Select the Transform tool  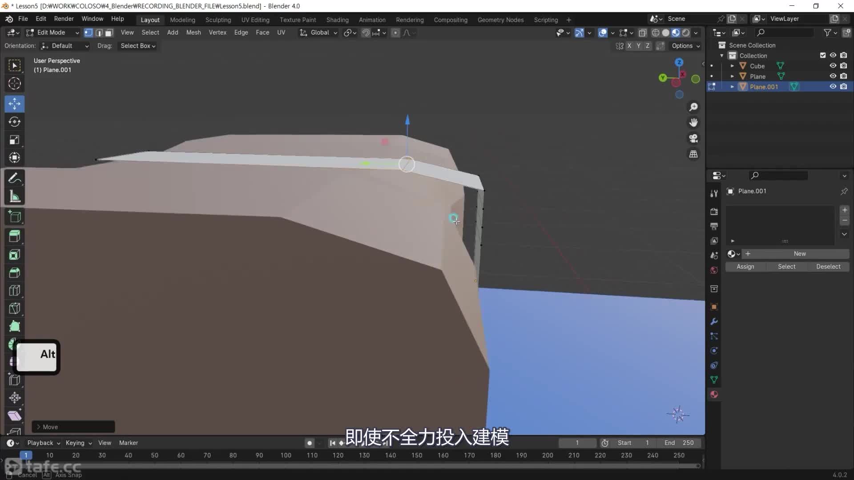click(x=15, y=157)
